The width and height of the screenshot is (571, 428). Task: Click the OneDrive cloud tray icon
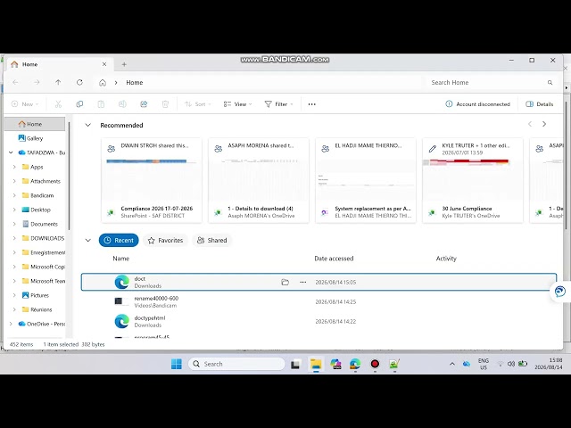467,364
